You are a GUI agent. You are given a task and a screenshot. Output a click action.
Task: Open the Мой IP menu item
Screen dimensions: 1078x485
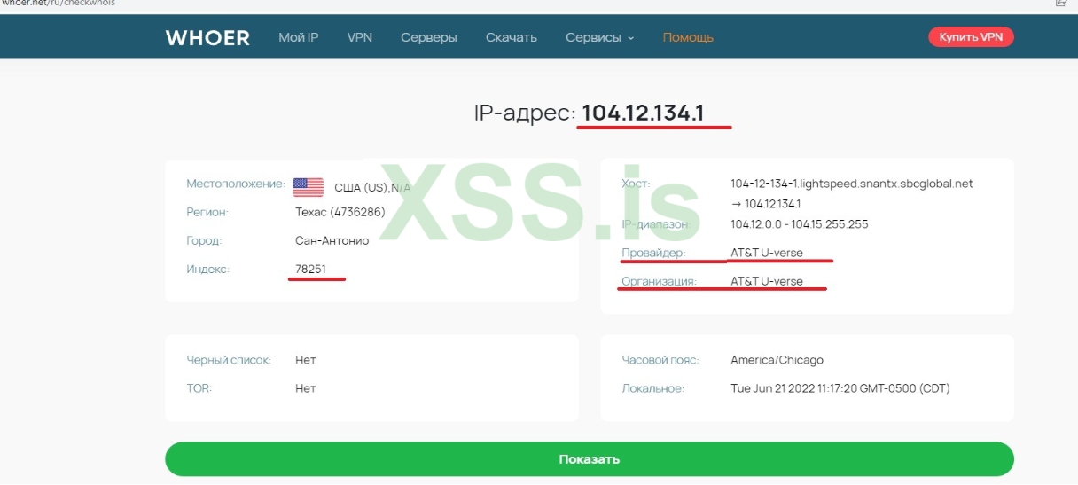(x=299, y=37)
